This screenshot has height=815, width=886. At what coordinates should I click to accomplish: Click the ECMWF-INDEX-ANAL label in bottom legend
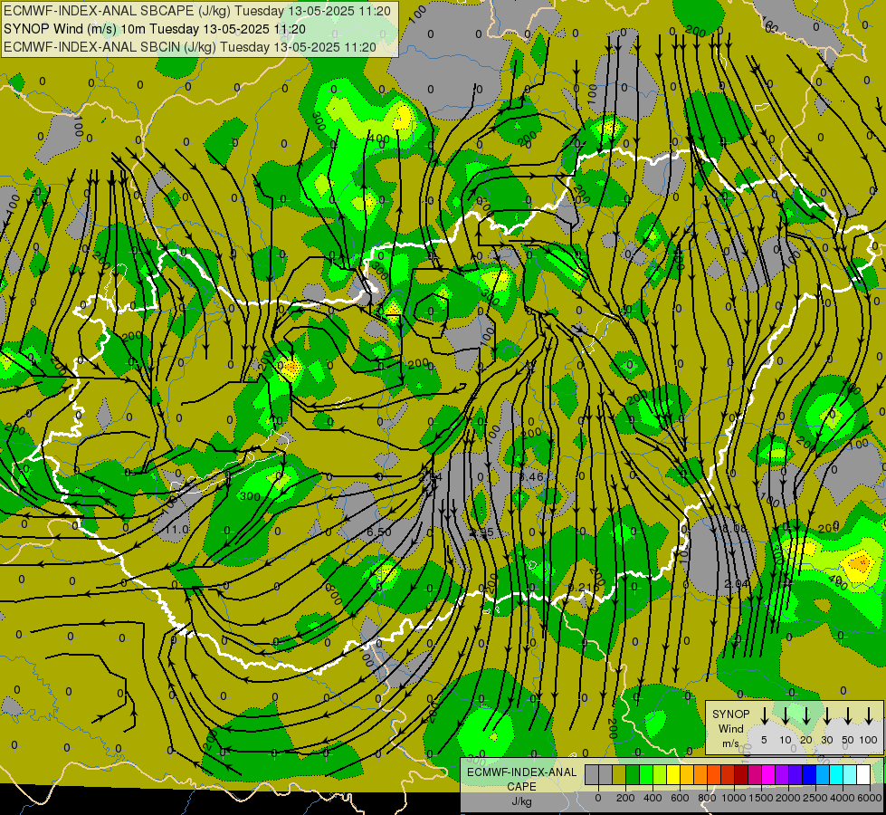coord(522,772)
